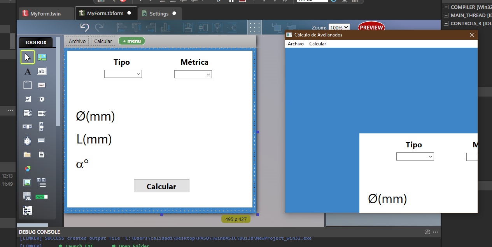Select the Timer control icon
This screenshot has width=492, height=247.
click(x=27, y=141)
